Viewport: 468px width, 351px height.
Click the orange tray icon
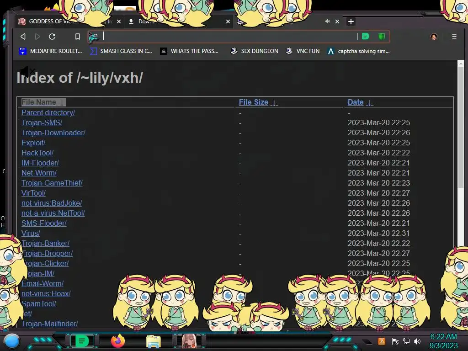tap(382, 341)
